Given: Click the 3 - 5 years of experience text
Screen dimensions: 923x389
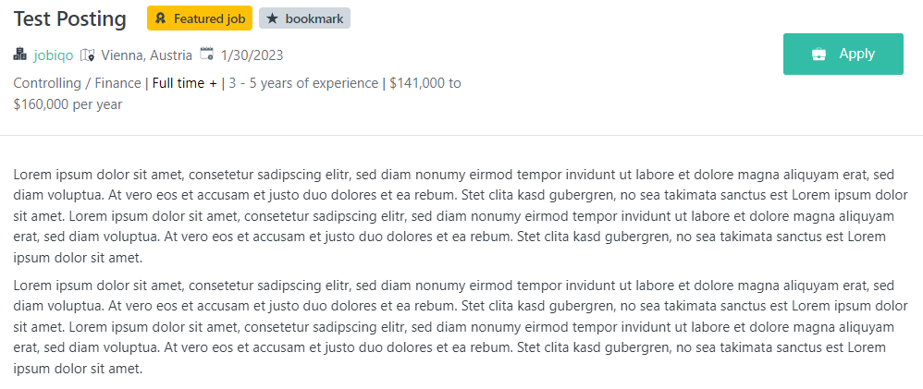Looking at the screenshot, I should coord(303,83).
